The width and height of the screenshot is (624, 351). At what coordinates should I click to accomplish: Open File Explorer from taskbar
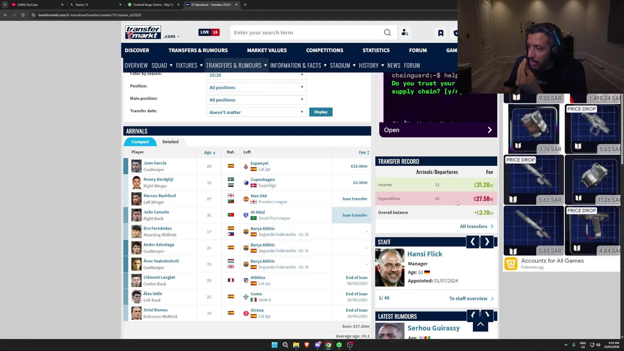pyautogui.click(x=296, y=345)
